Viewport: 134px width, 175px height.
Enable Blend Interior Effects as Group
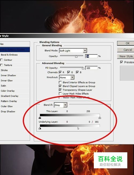click(x=60, y=82)
